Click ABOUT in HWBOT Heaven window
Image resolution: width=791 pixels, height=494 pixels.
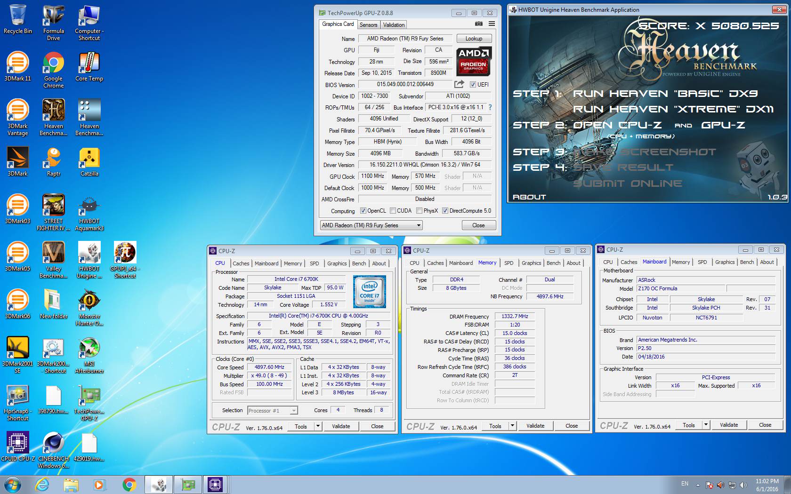coord(529,197)
